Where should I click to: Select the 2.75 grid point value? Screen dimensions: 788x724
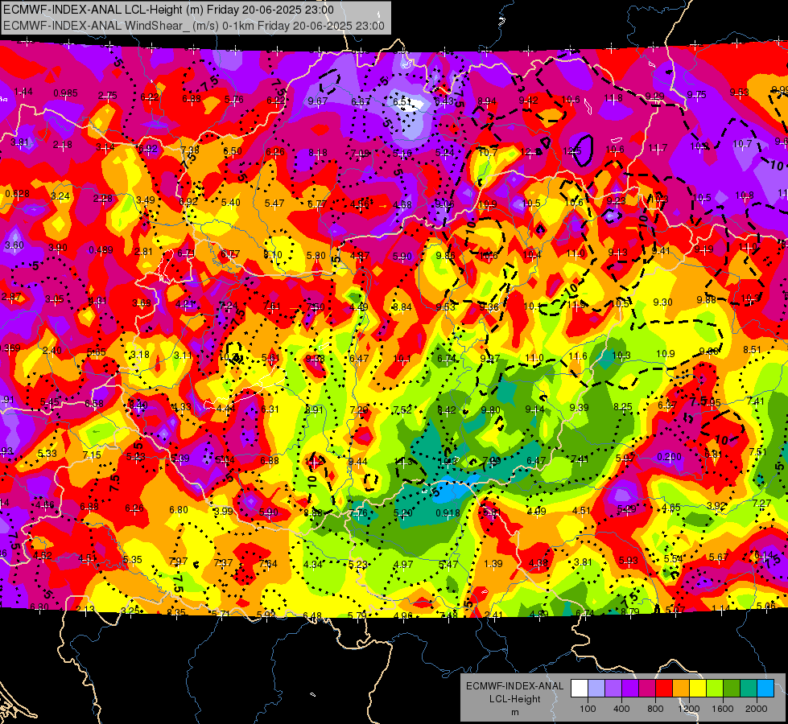coord(108,96)
